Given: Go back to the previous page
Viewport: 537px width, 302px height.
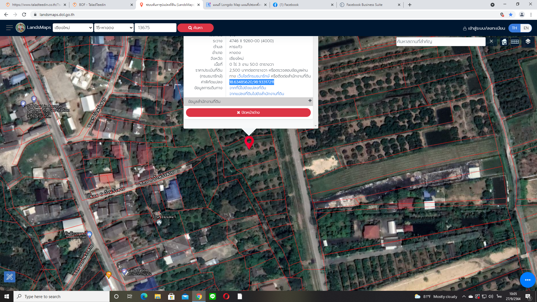Looking at the screenshot, I should pyautogui.click(x=6, y=15).
